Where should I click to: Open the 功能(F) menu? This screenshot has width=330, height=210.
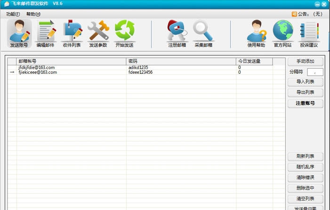pos(13,14)
